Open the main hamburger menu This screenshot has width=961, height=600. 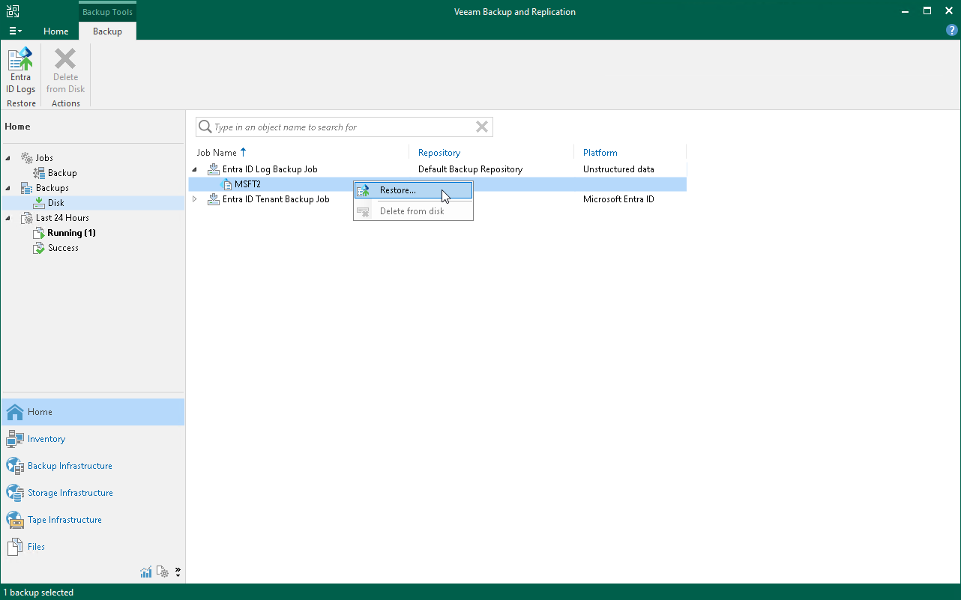click(15, 31)
